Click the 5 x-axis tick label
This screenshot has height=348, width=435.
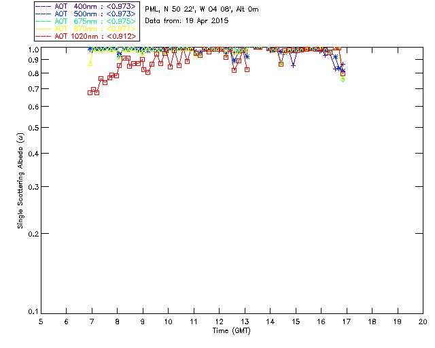[41, 321]
